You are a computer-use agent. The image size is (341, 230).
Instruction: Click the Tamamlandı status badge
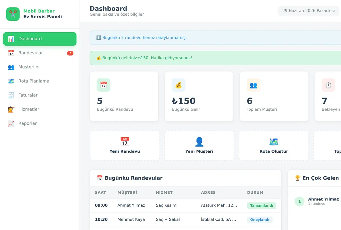261,206
